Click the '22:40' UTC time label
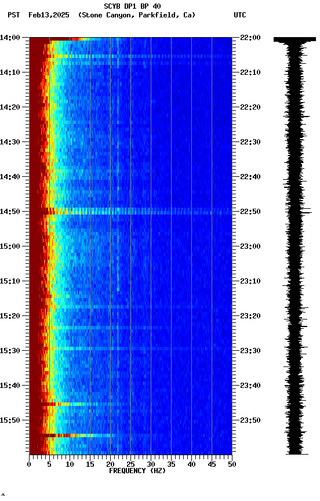This screenshot has height=501, width=320. click(250, 177)
